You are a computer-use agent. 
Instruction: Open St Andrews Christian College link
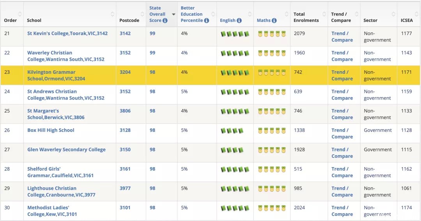pos(66,94)
